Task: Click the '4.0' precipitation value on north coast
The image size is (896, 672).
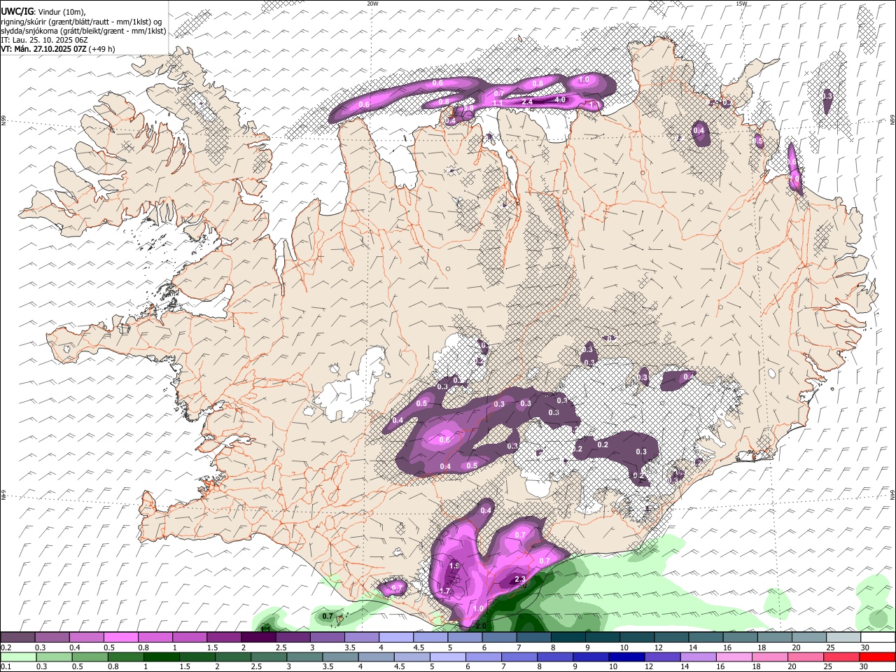Action: coord(560,100)
